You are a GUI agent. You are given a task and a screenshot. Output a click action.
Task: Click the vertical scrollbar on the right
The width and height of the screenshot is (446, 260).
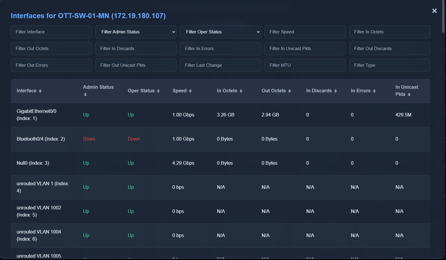(x=443, y=18)
